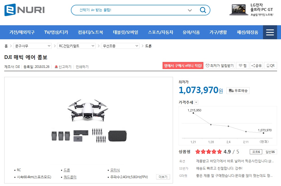
Task: Click the 2.4 price point on chart
Action: pos(228,126)
